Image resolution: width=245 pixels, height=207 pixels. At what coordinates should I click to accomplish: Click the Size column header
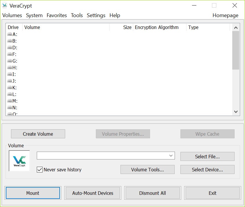tap(121, 27)
